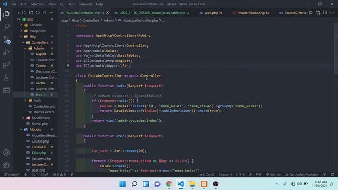
Task: Open the Selection menu
Action: coord(37,4)
